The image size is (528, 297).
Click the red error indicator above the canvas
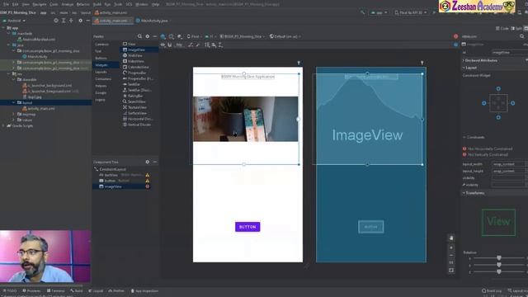(x=455, y=36)
